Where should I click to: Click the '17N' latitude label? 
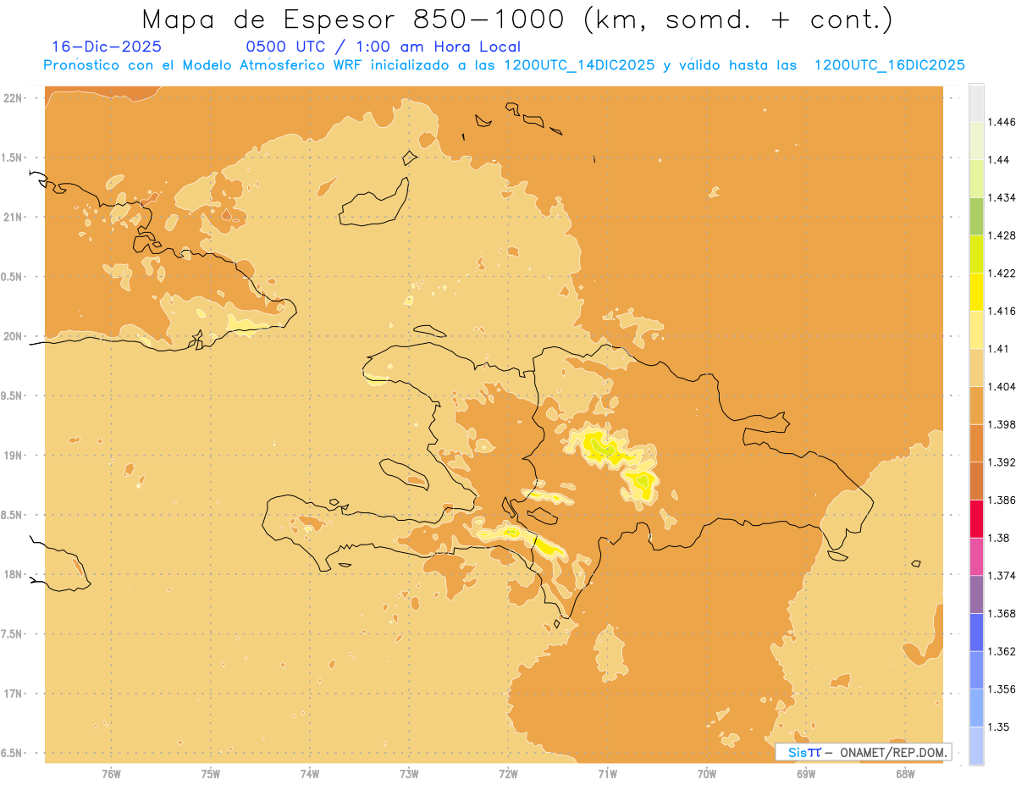pyautogui.click(x=14, y=694)
